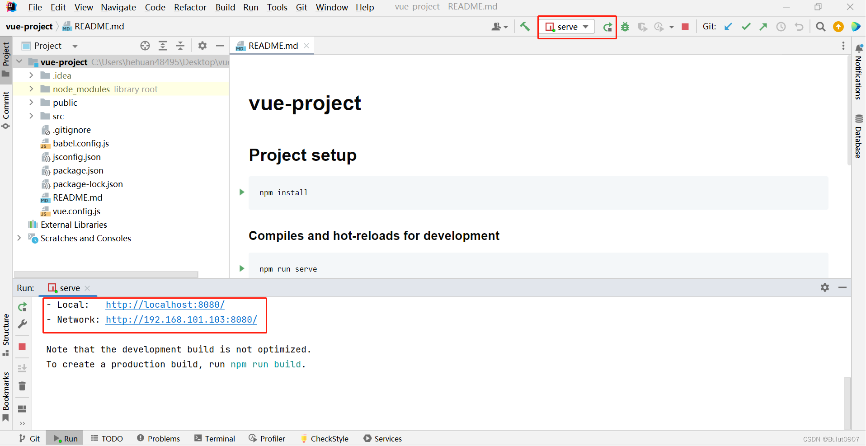Hide the Project tool window
The image size is (866, 446).
[220, 46]
